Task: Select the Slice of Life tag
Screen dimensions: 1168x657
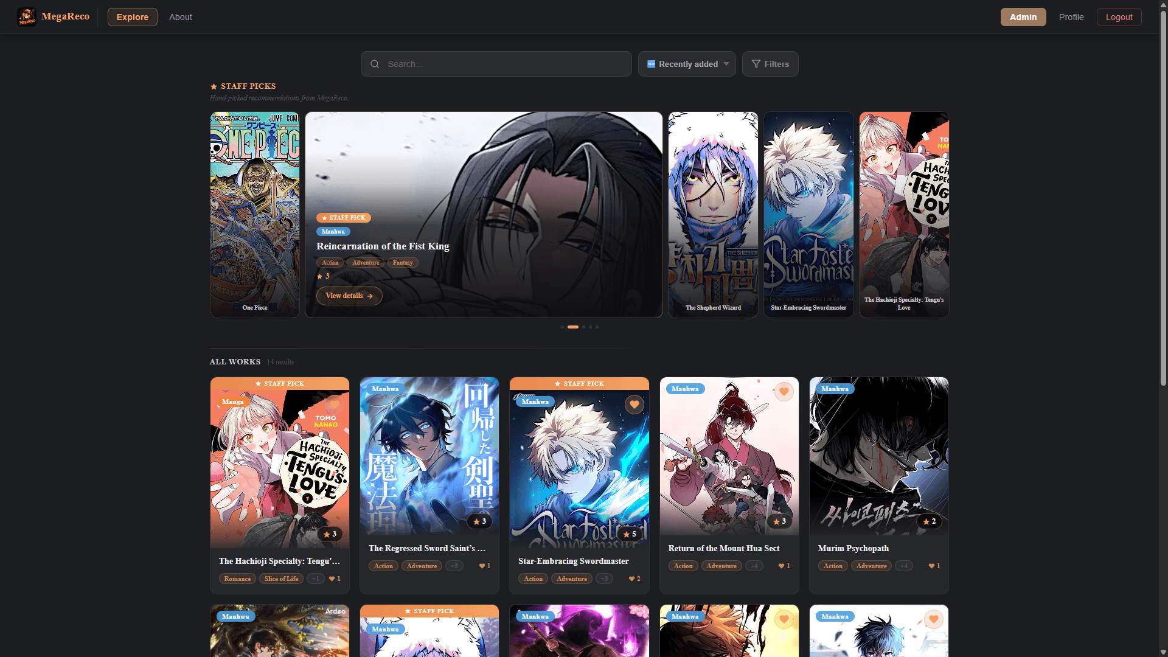Action: pos(281,579)
